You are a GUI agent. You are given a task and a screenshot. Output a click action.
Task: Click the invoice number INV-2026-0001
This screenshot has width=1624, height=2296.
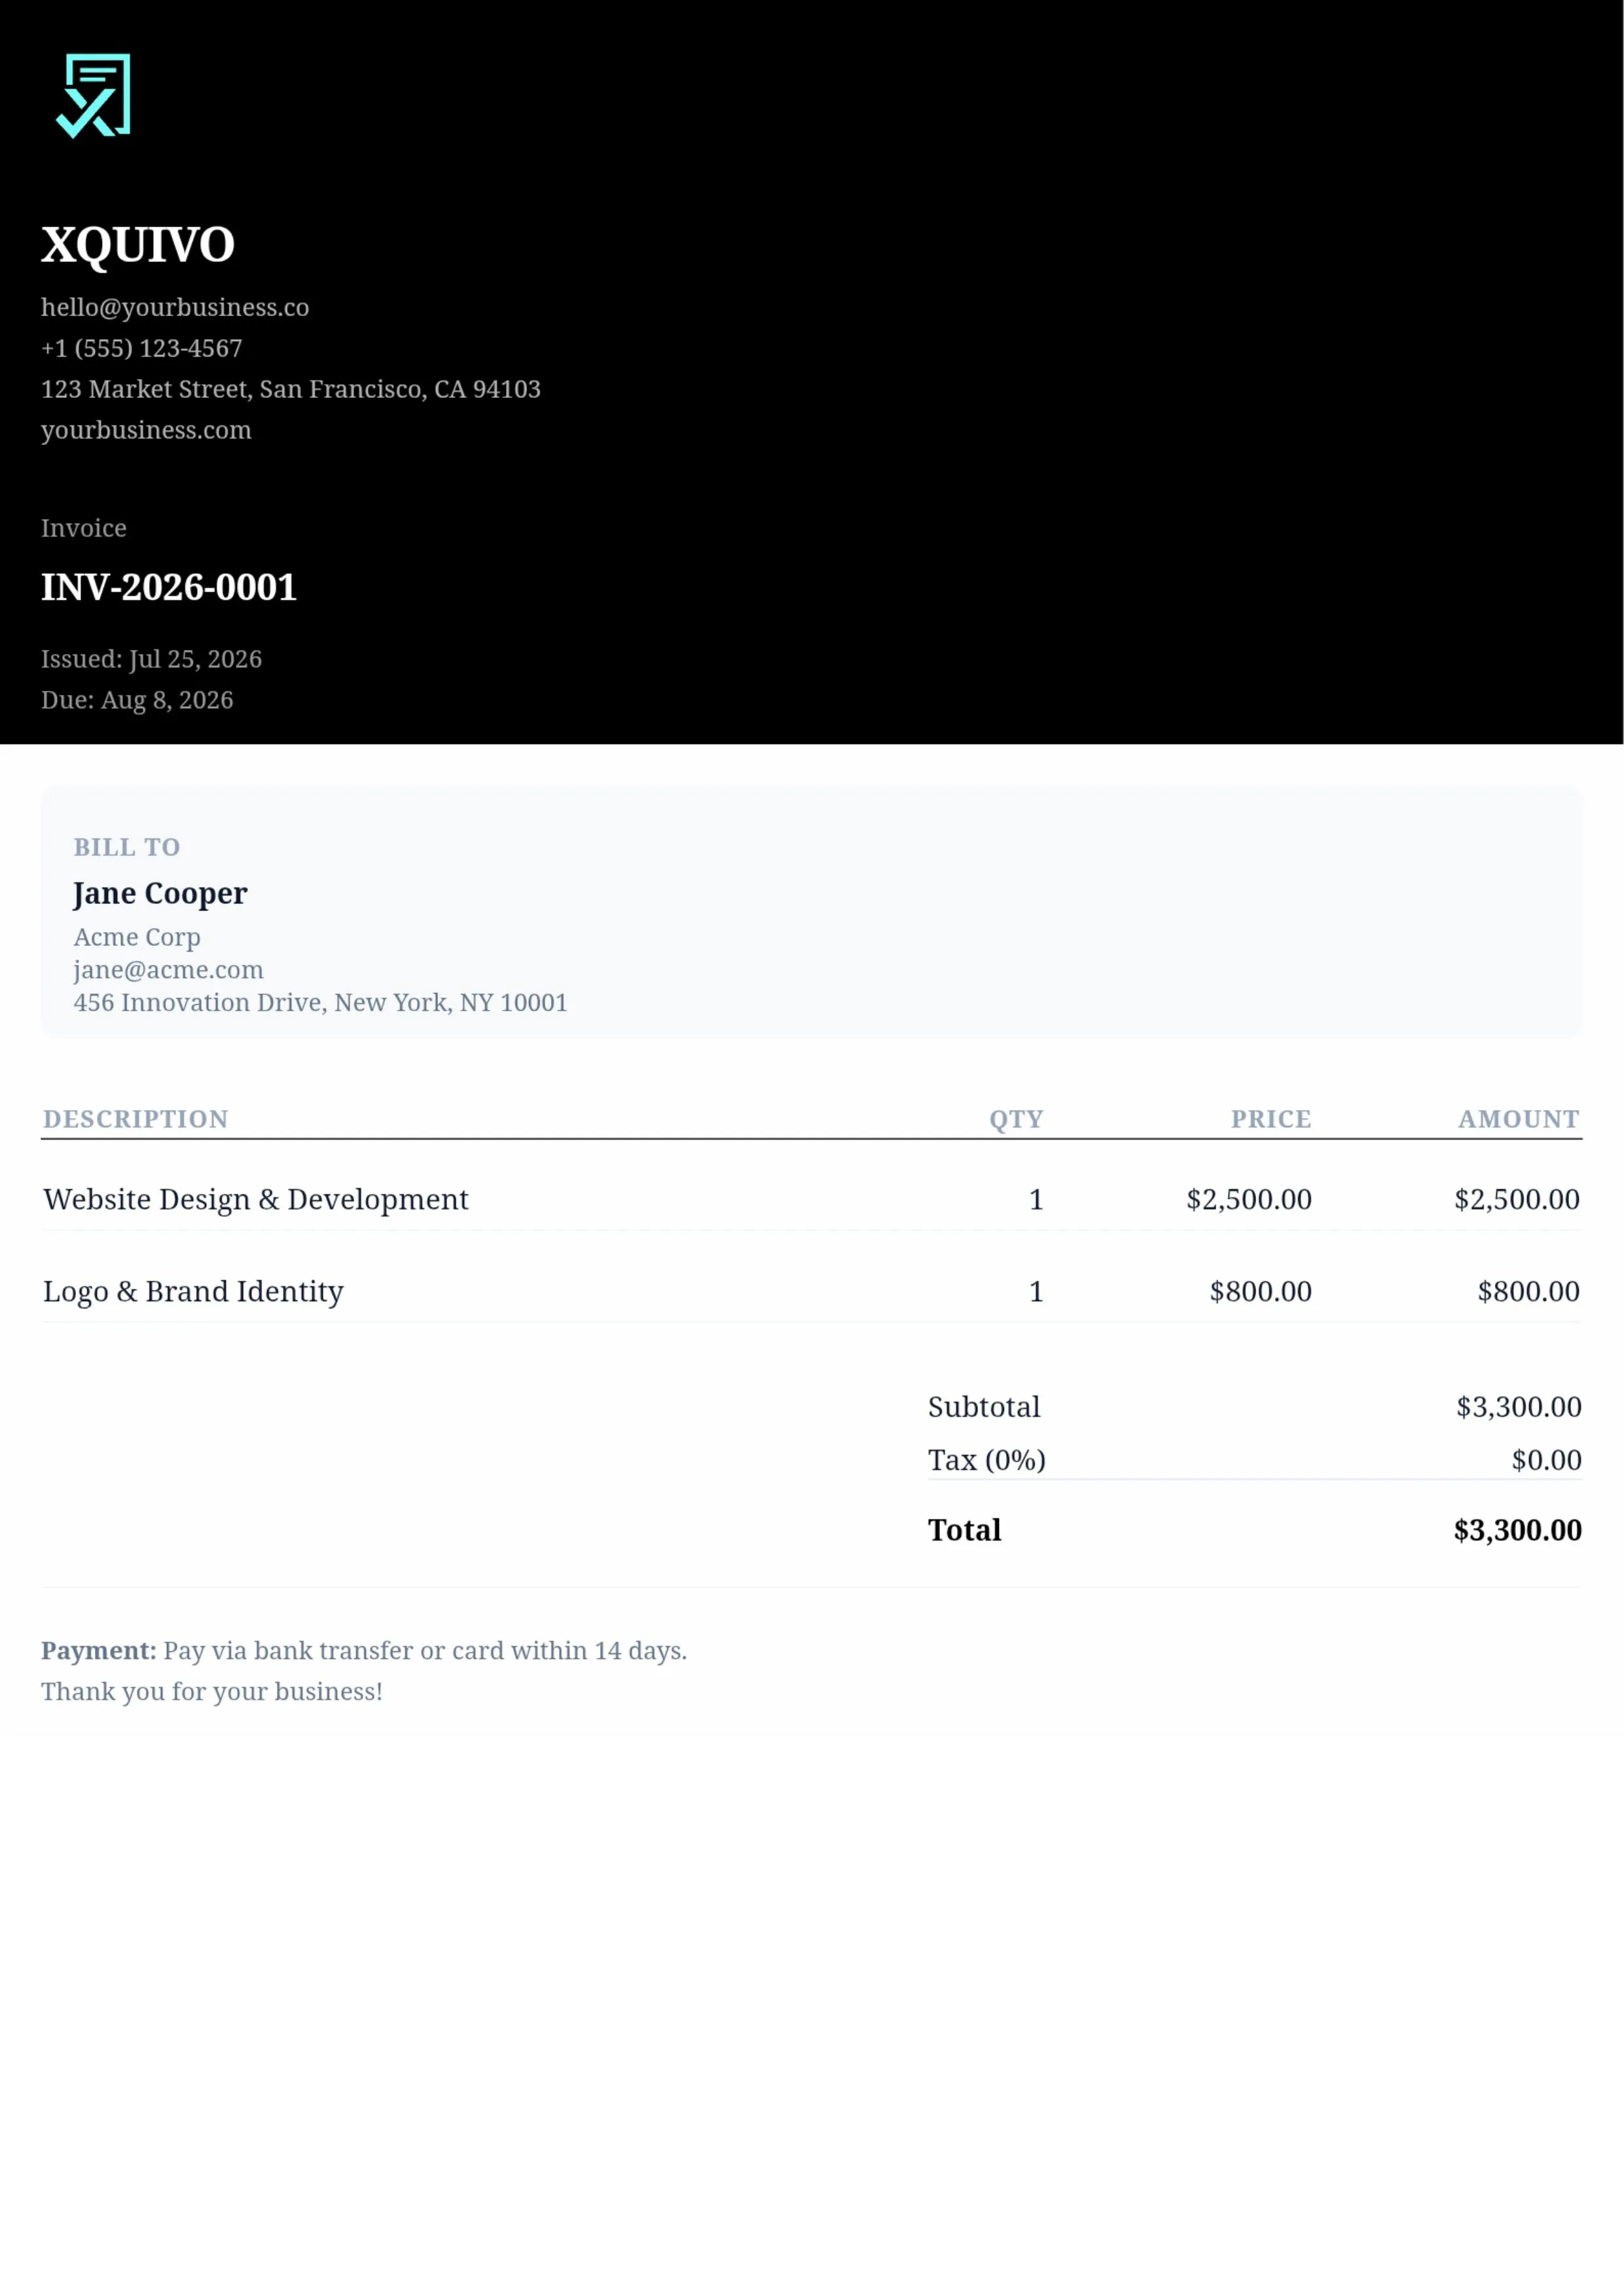(x=169, y=587)
